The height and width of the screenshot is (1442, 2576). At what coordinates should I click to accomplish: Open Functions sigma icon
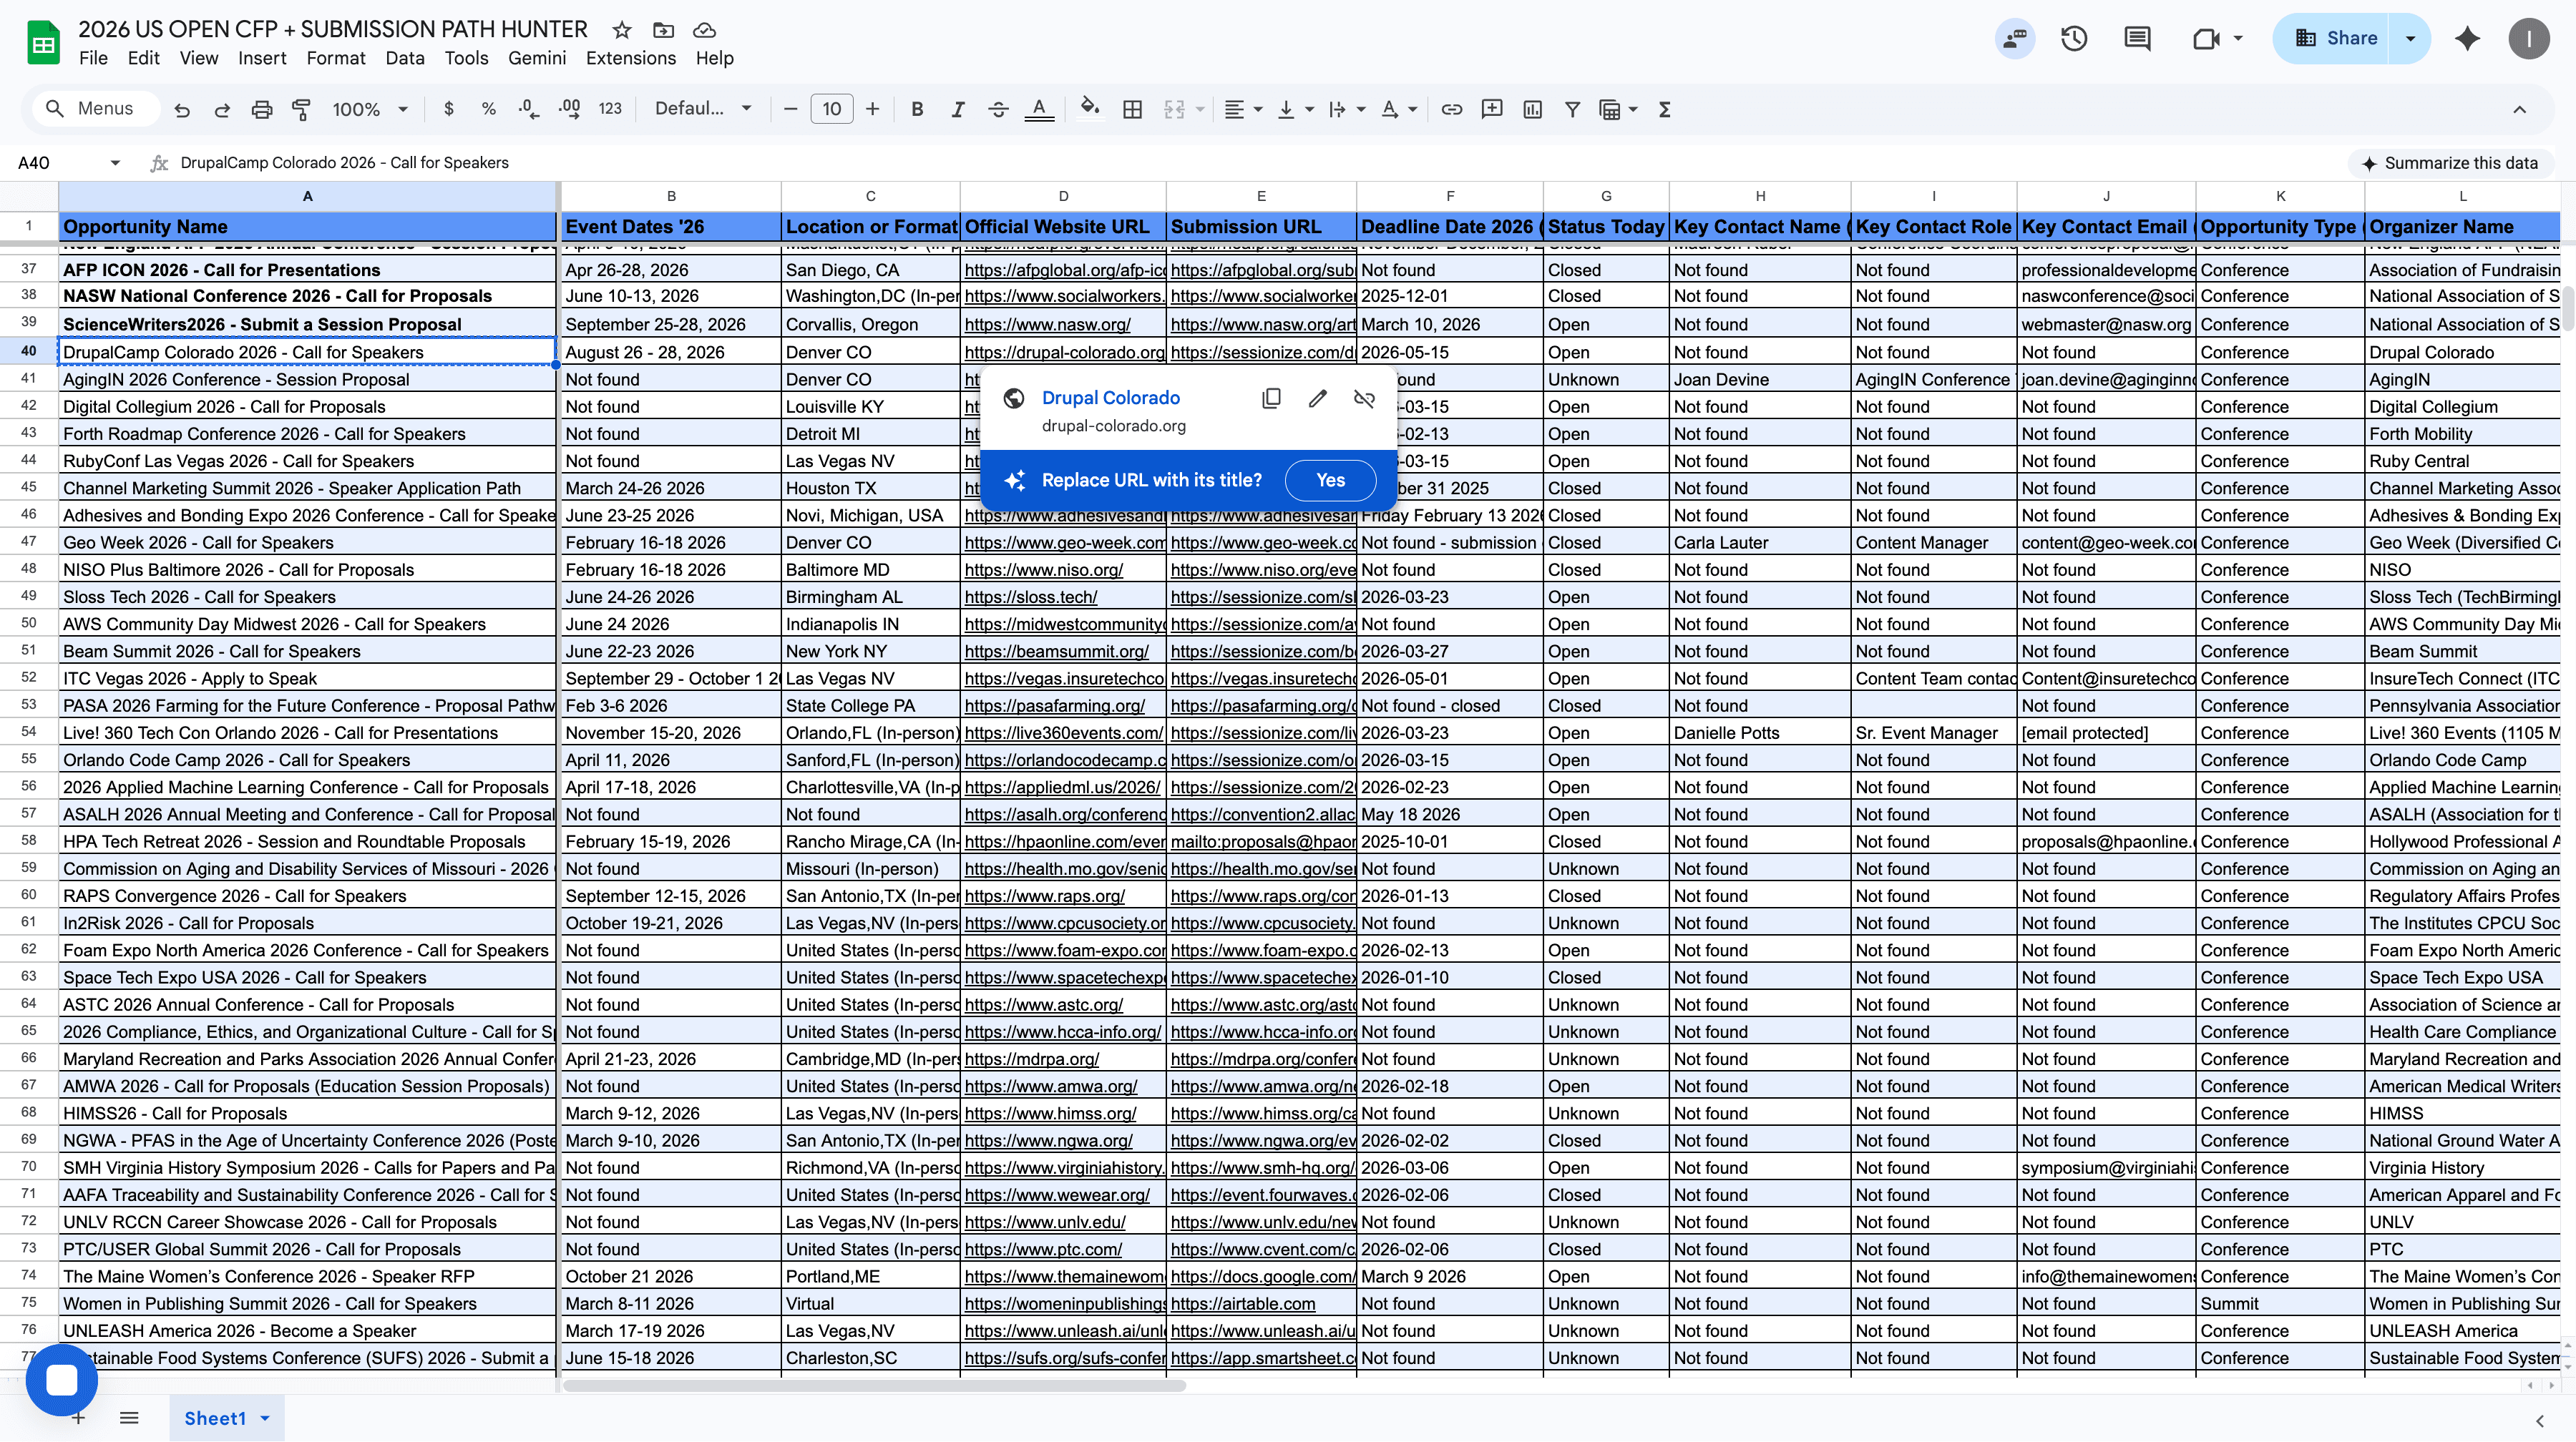1665,109
